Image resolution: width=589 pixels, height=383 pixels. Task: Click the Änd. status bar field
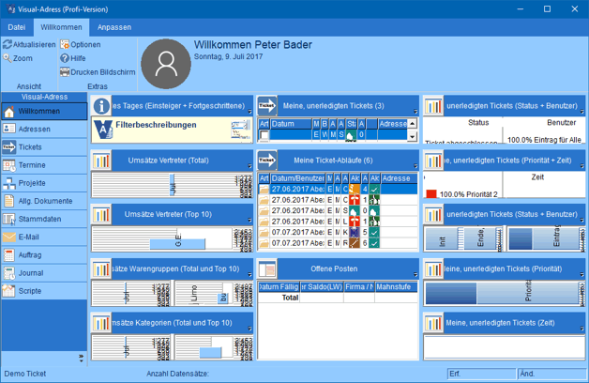click(x=551, y=374)
